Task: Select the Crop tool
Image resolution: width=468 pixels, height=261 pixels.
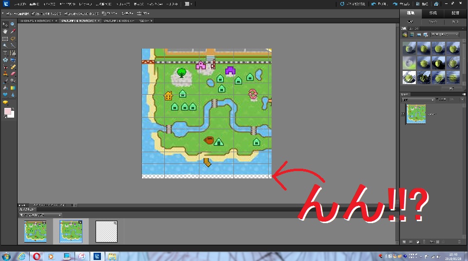Action: 13,53
